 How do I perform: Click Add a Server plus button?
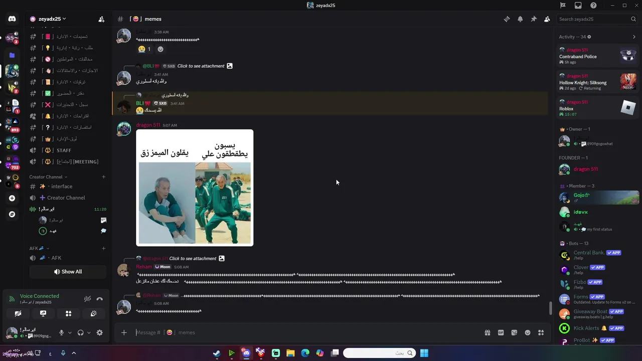pos(12,198)
